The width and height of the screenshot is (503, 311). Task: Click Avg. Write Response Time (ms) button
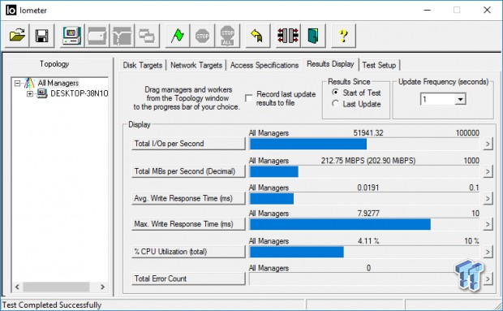[188, 198]
